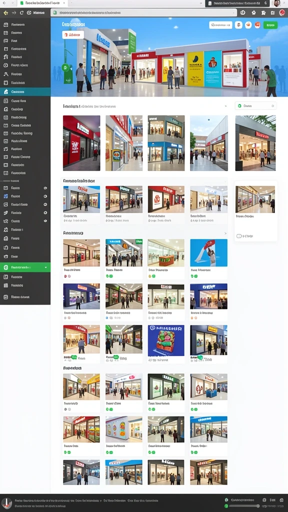
Task: Click the red profile avatar in browser toolbar
Action: [282, 12]
